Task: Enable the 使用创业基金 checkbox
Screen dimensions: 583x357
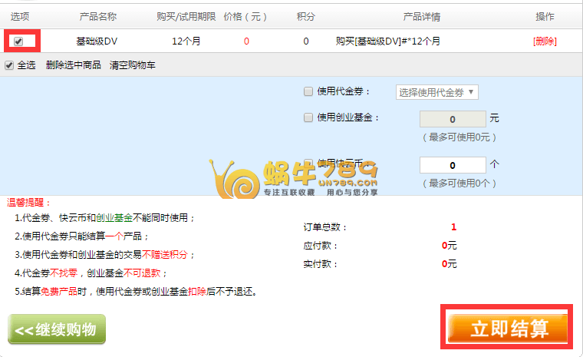Action: 308,117
